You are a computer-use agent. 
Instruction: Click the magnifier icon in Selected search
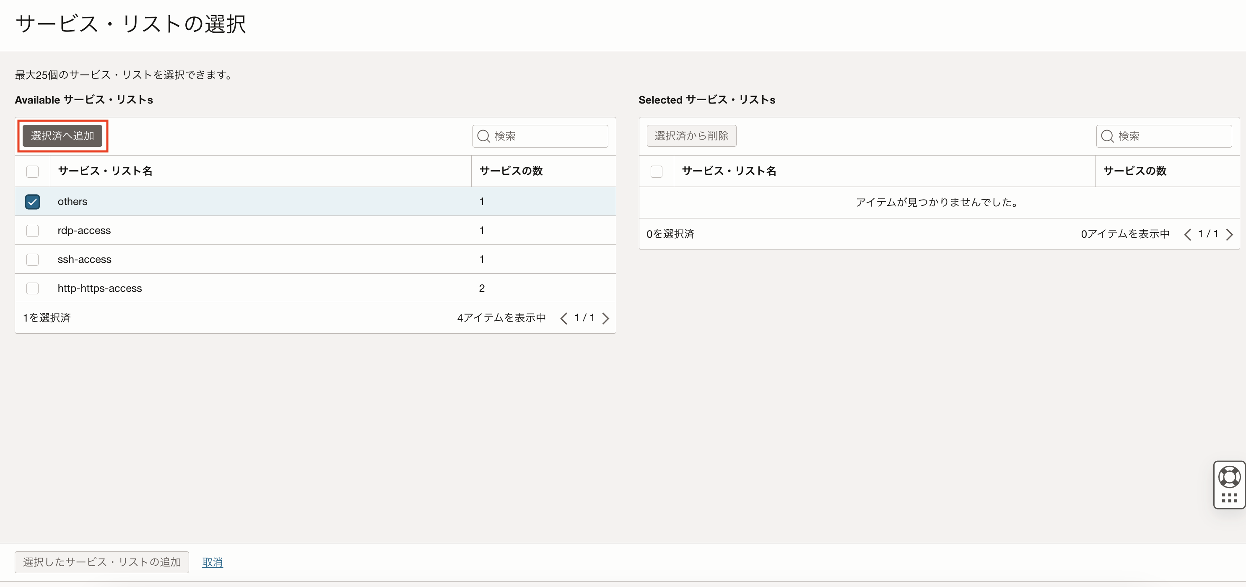coord(1107,136)
